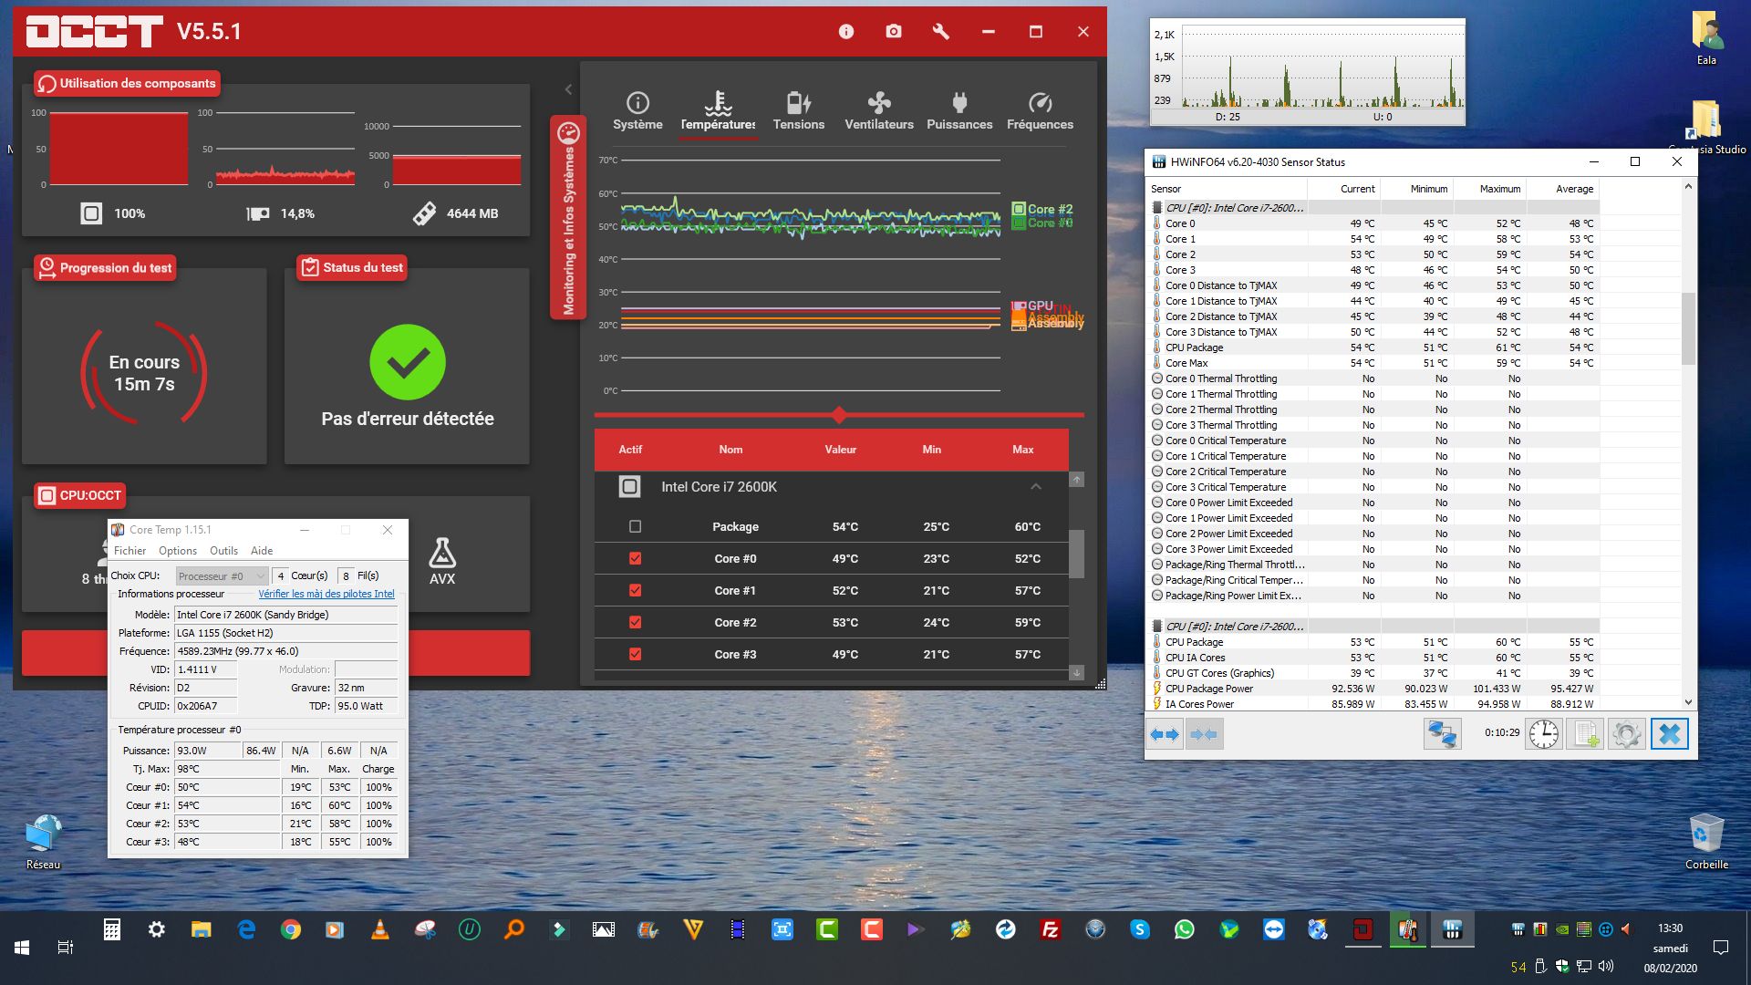Uncheck the Core #3 row checkbox
Screen dimensions: 1751x985
[636, 654]
